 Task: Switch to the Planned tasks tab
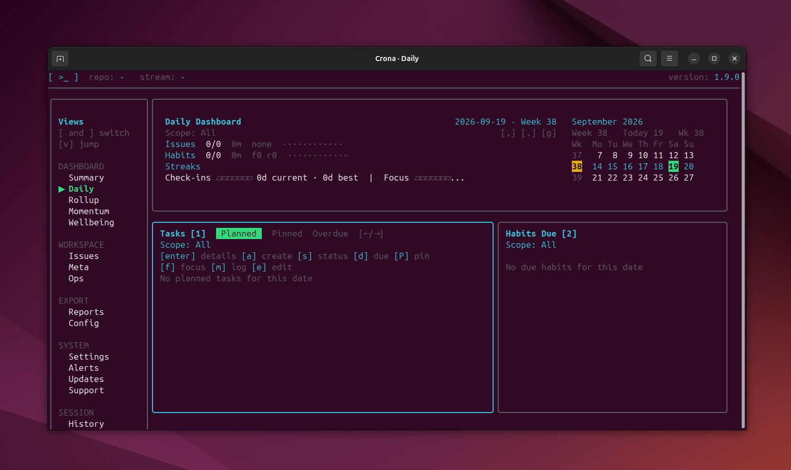click(x=239, y=233)
